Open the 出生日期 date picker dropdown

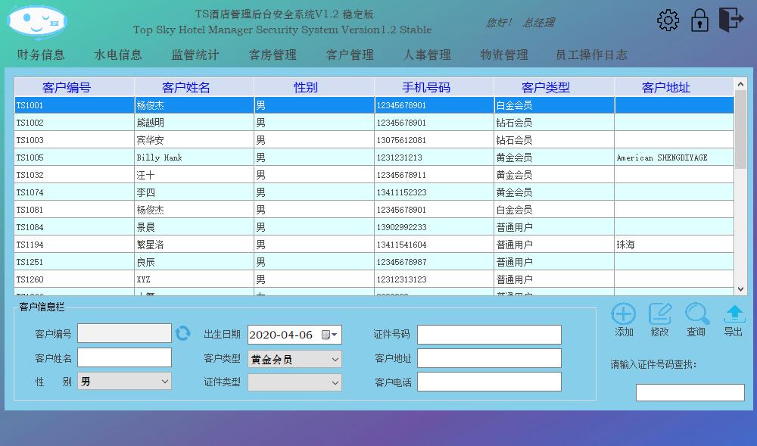[x=335, y=335]
